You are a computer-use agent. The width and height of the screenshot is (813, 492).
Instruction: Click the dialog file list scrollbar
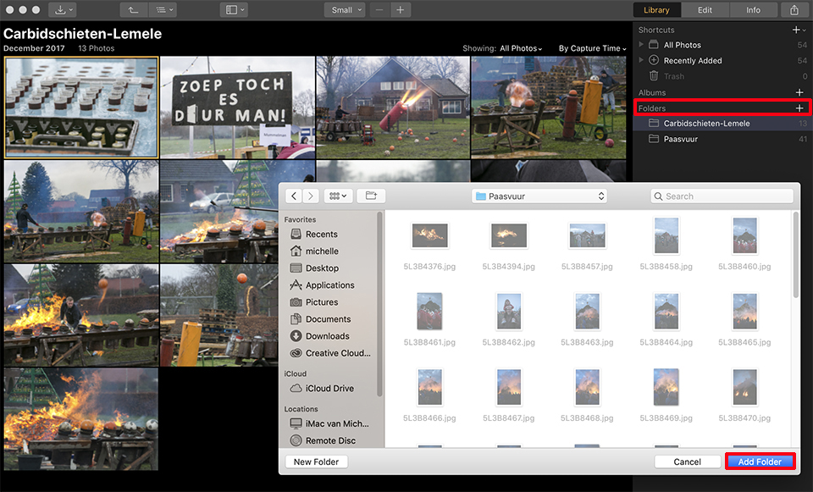pyautogui.click(x=795, y=255)
